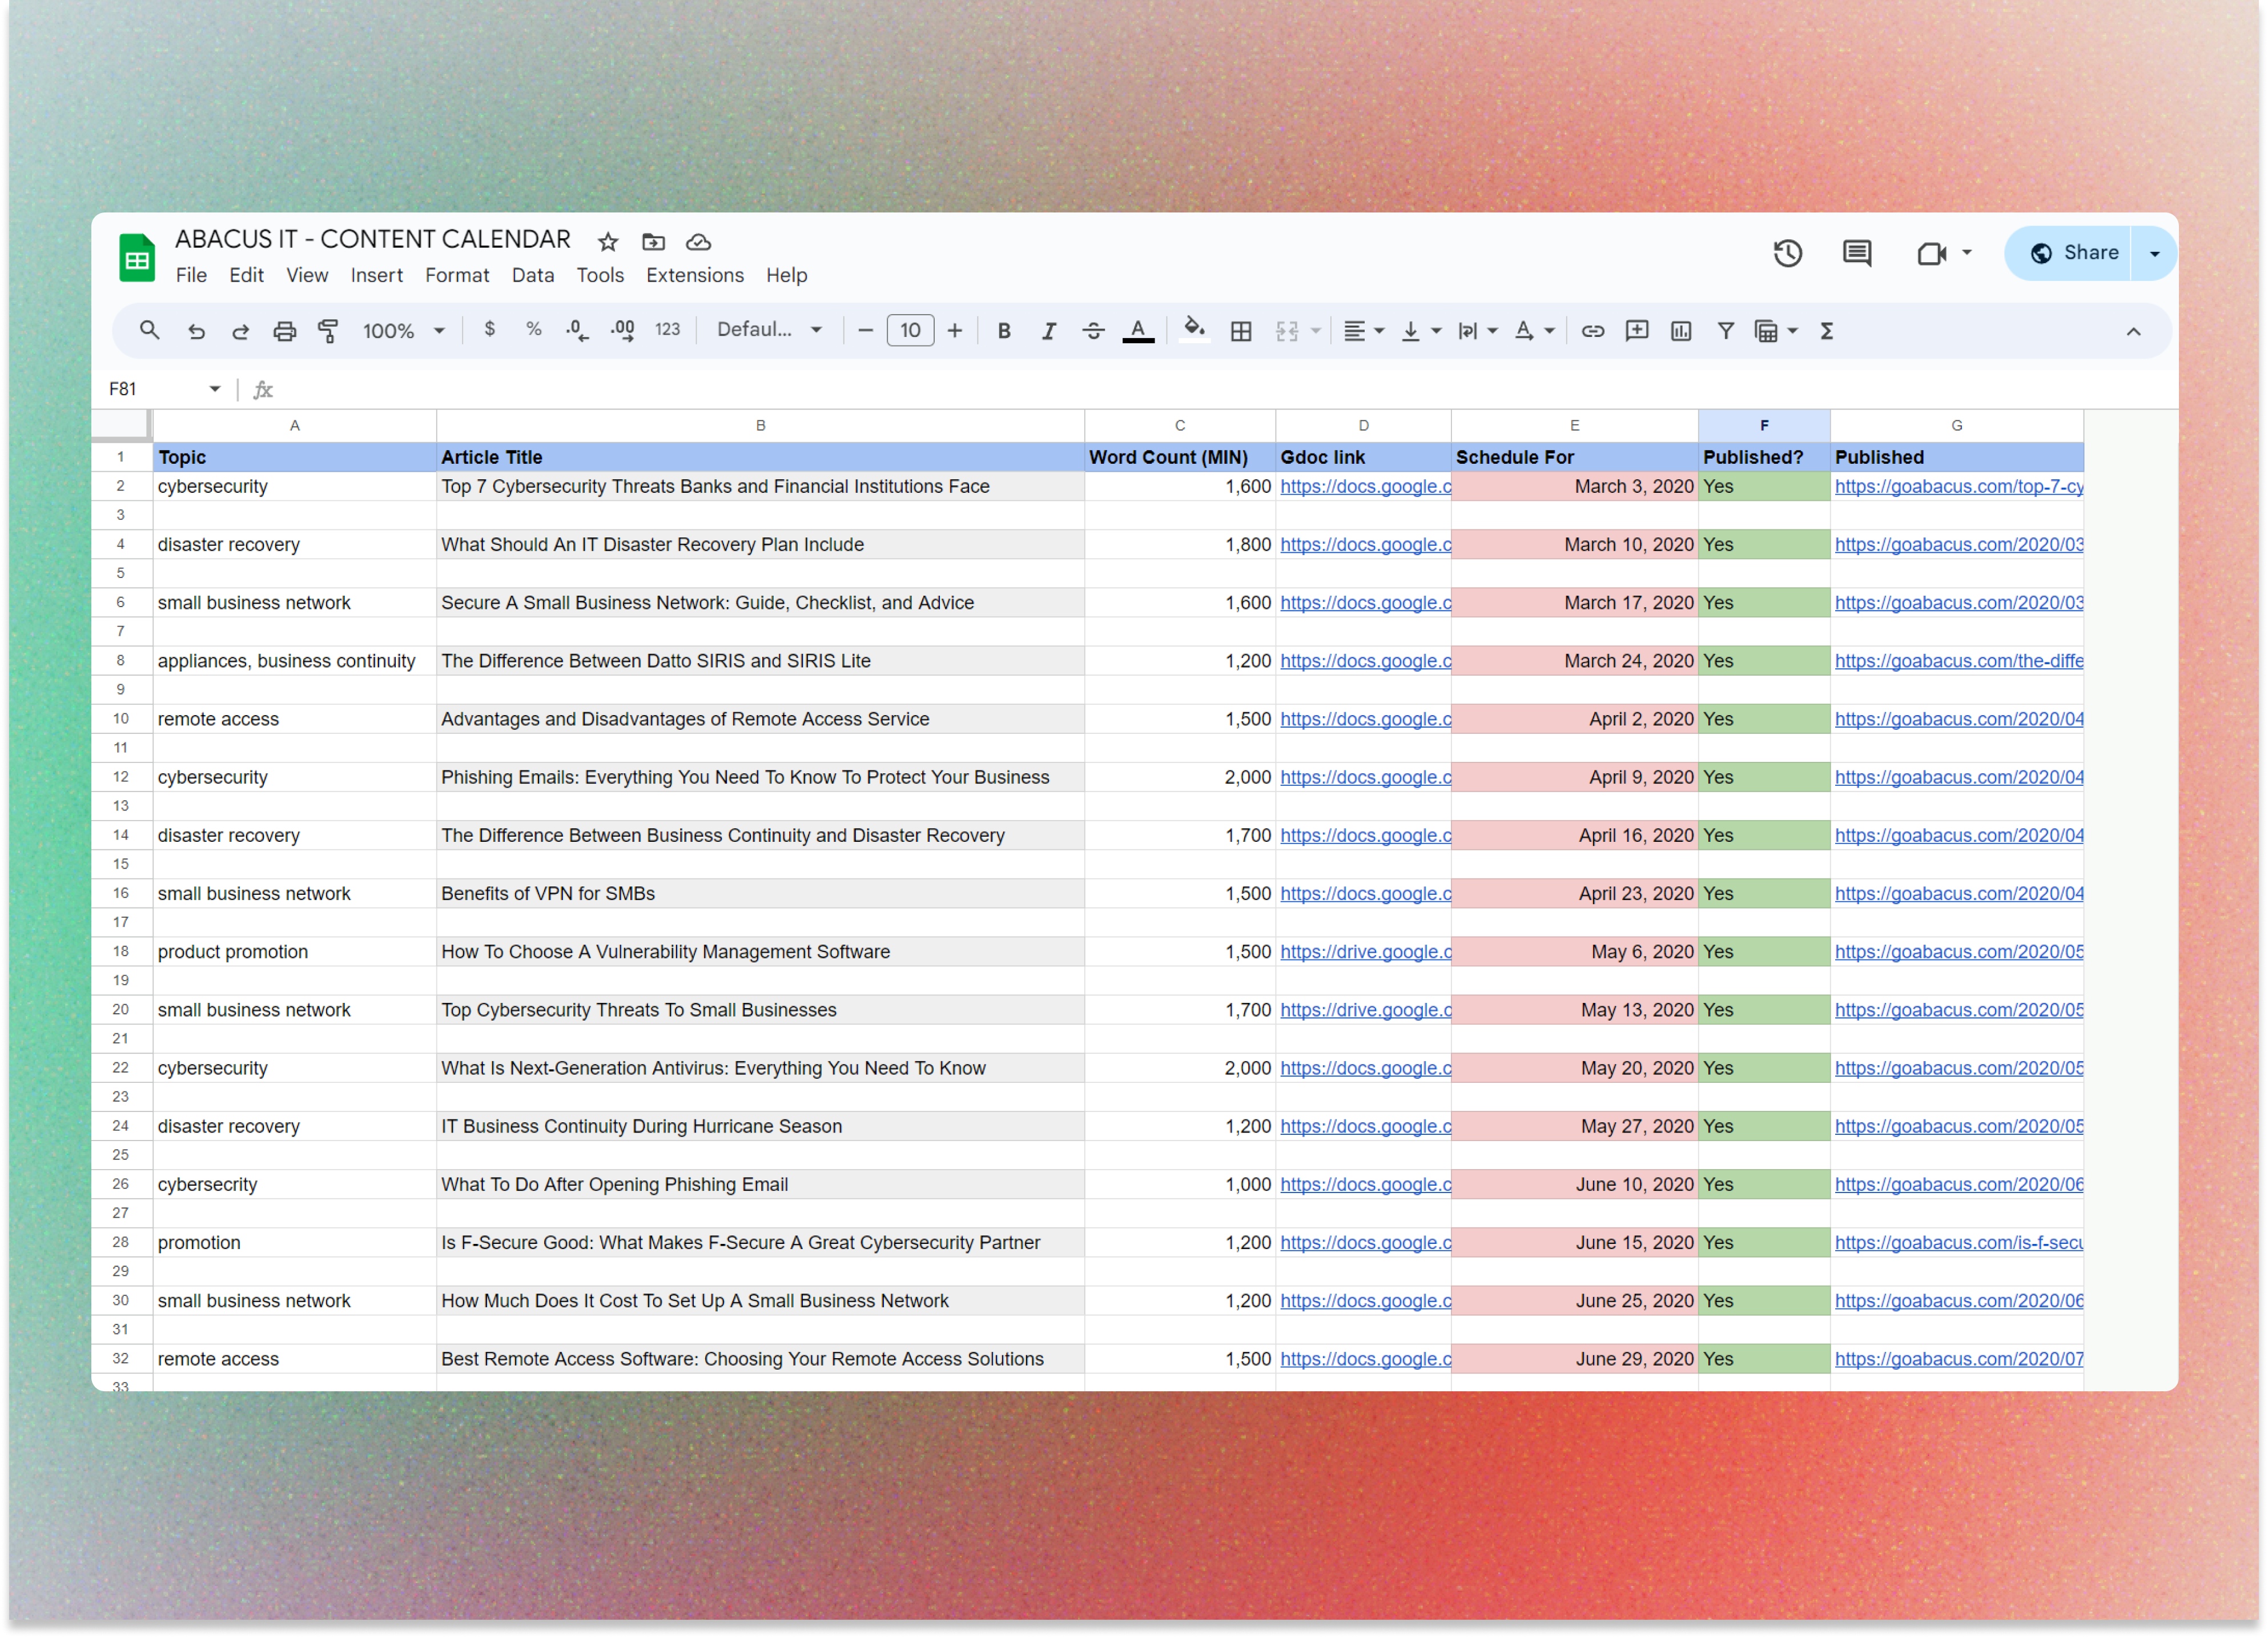Open the zoom level dropdown
This screenshot has height=1638, width=2268.
(404, 331)
